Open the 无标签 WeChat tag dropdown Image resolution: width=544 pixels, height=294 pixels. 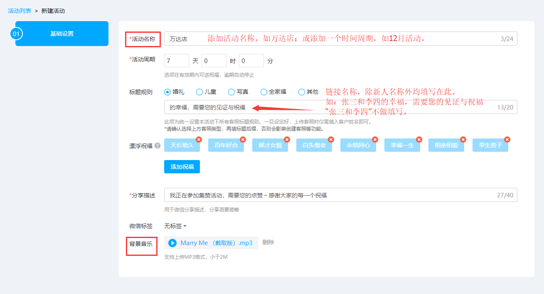point(175,226)
